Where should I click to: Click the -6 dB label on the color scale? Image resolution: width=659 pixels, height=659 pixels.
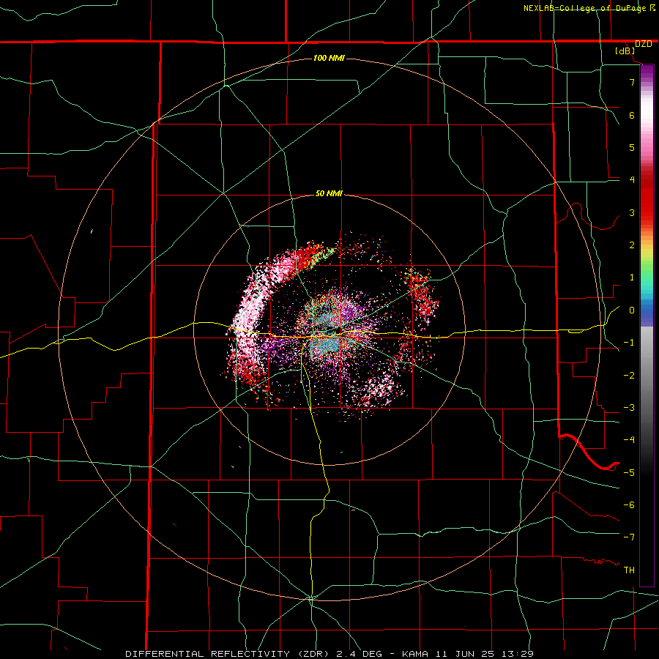(x=629, y=505)
